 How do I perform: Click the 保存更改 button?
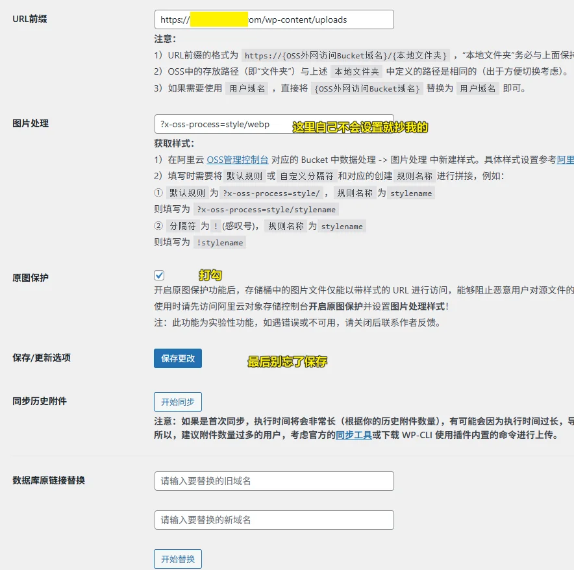pyautogui.click(x=177, y=358)
